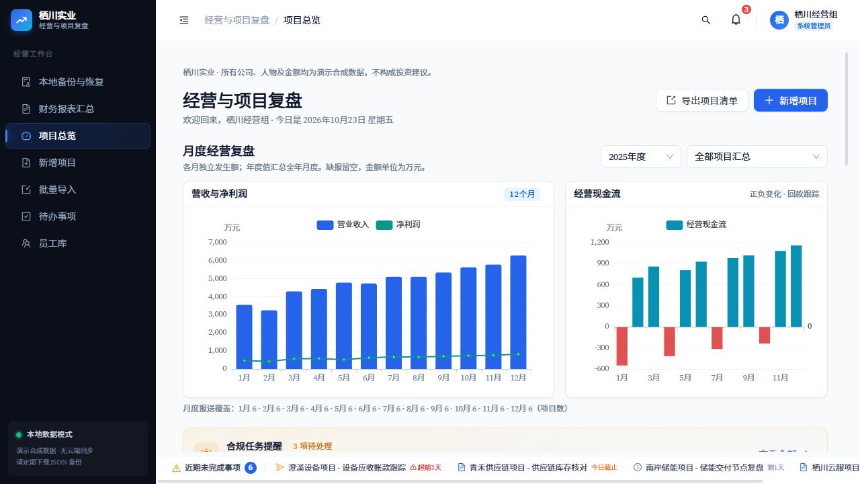Click the 本地数据模式 status label

[50, 435]
